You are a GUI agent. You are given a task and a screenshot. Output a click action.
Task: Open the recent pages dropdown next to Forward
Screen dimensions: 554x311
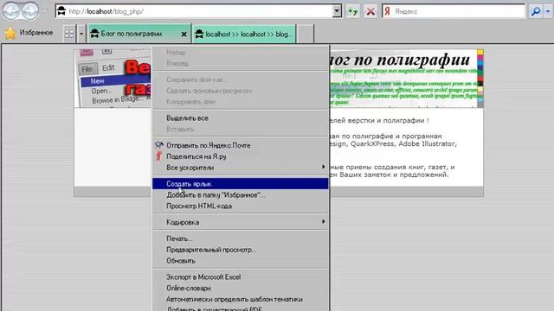(45, 11)
